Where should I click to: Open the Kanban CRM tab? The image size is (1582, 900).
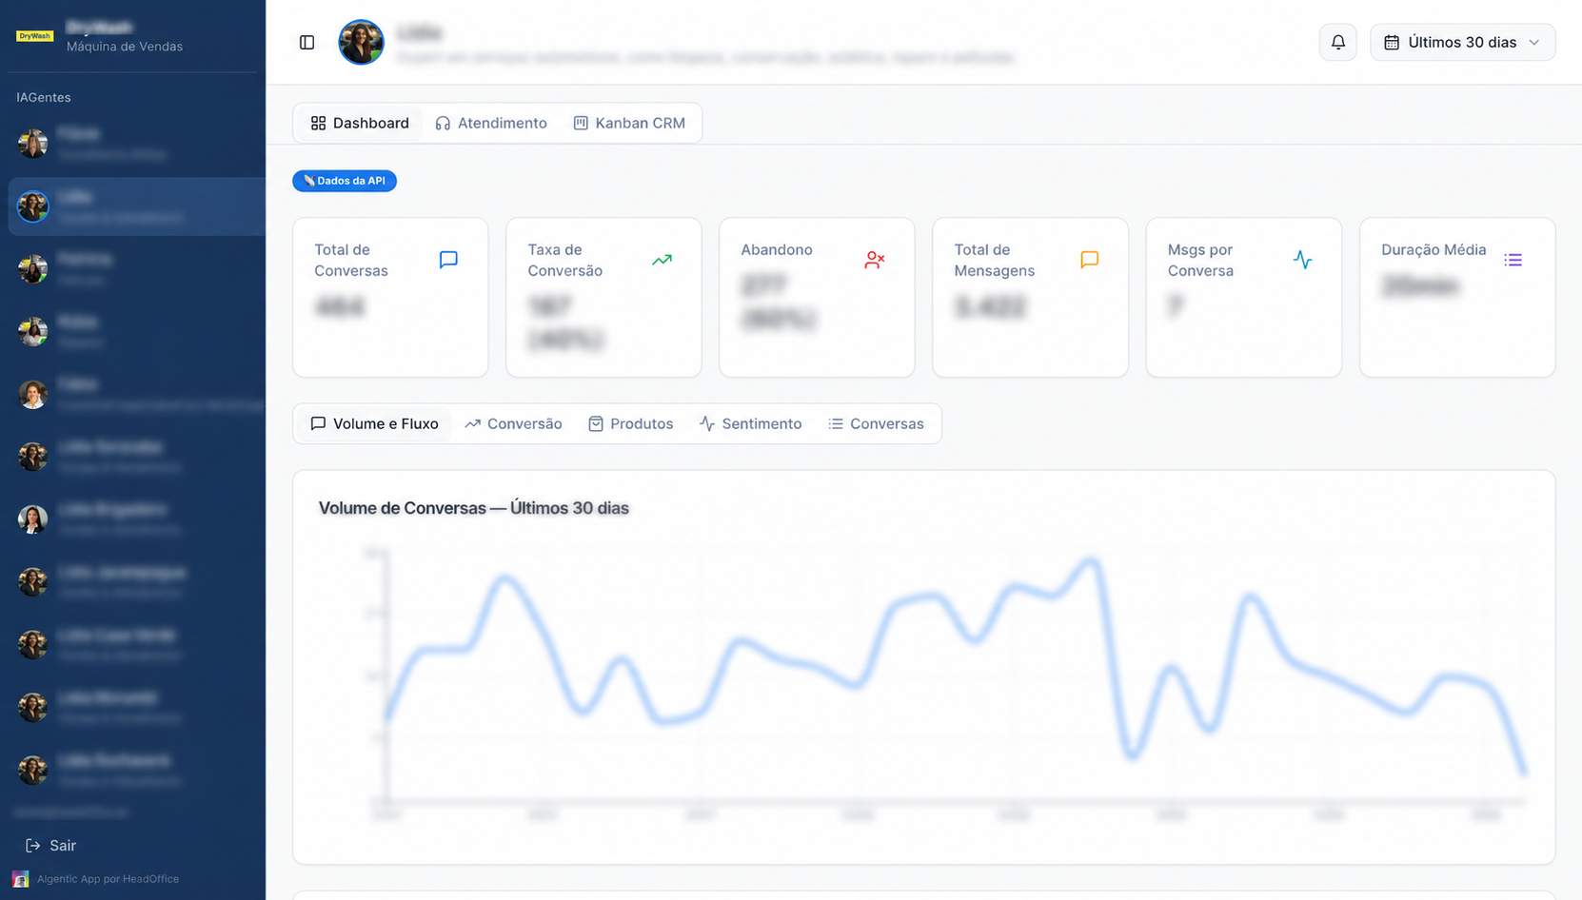click(629, 124)
